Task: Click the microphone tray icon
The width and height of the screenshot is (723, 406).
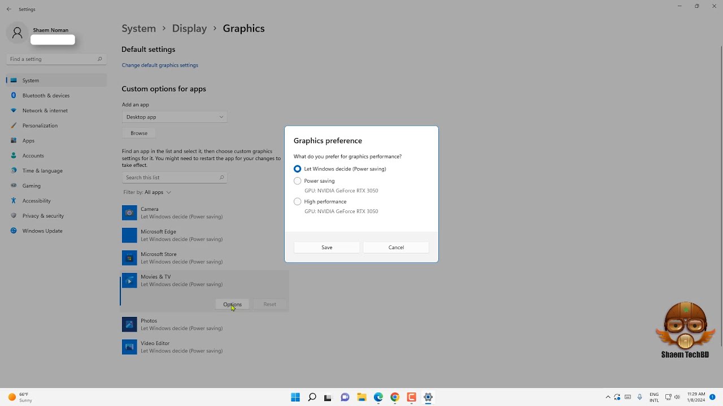Action: coord(639,397)
